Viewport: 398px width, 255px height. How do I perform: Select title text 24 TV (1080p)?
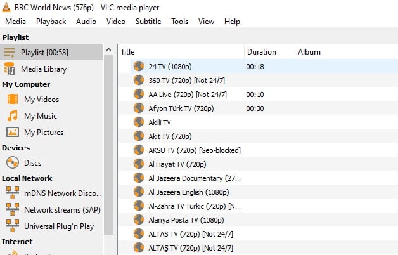tap(170, 67)
